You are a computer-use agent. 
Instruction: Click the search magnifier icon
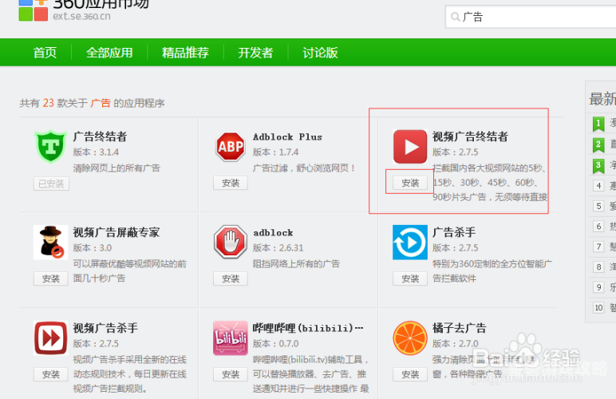(455, 17)
